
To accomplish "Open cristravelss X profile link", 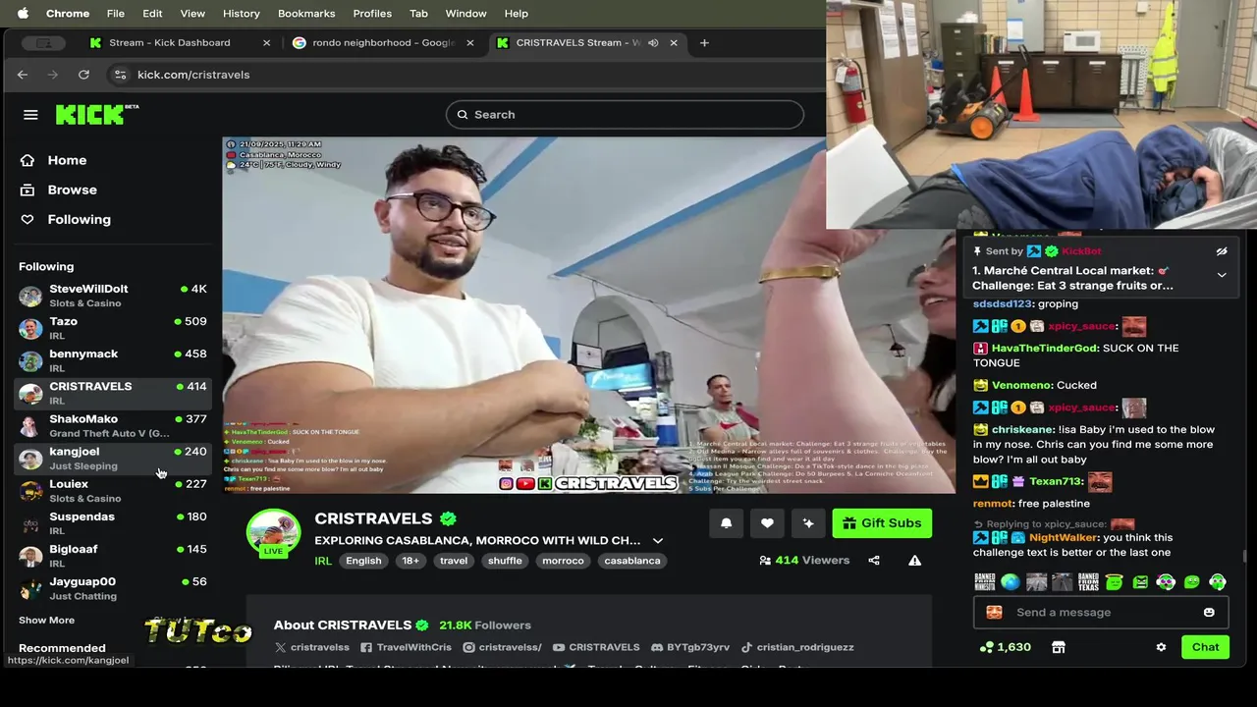I will (312, 647).
